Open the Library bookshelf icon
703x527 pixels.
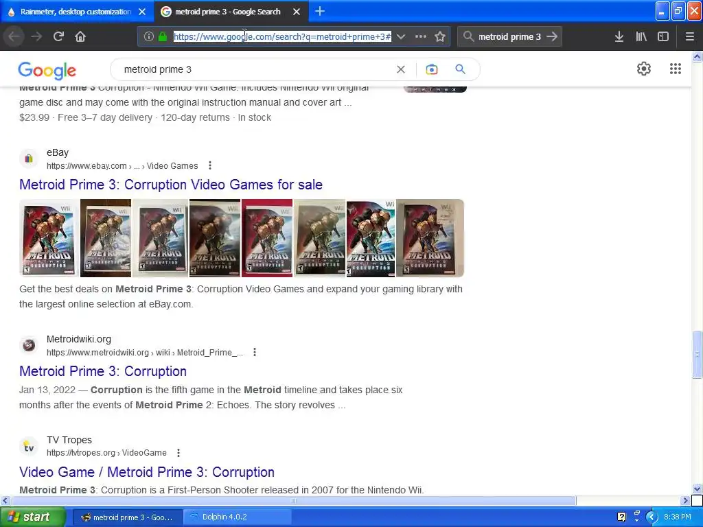pyautogui.click(x=641, y=37)
